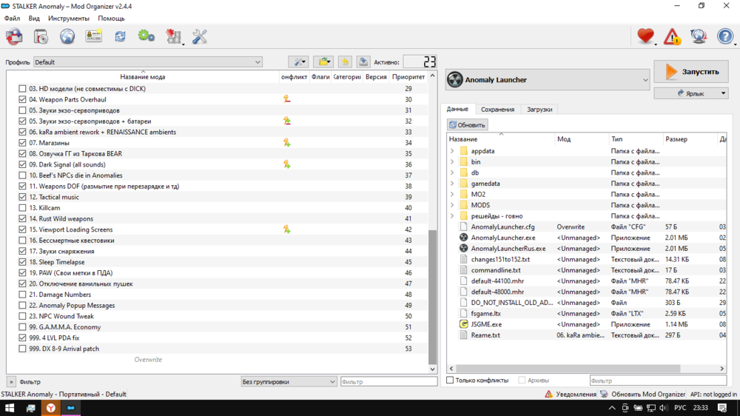Enable the 13. Killcam mod checkbox
Screen dimensions: 740x416
22,208
